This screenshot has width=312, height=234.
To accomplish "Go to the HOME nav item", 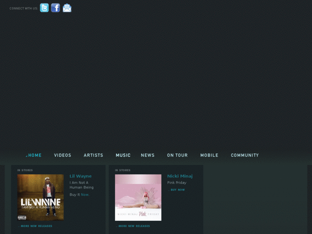I will (35, 155).
